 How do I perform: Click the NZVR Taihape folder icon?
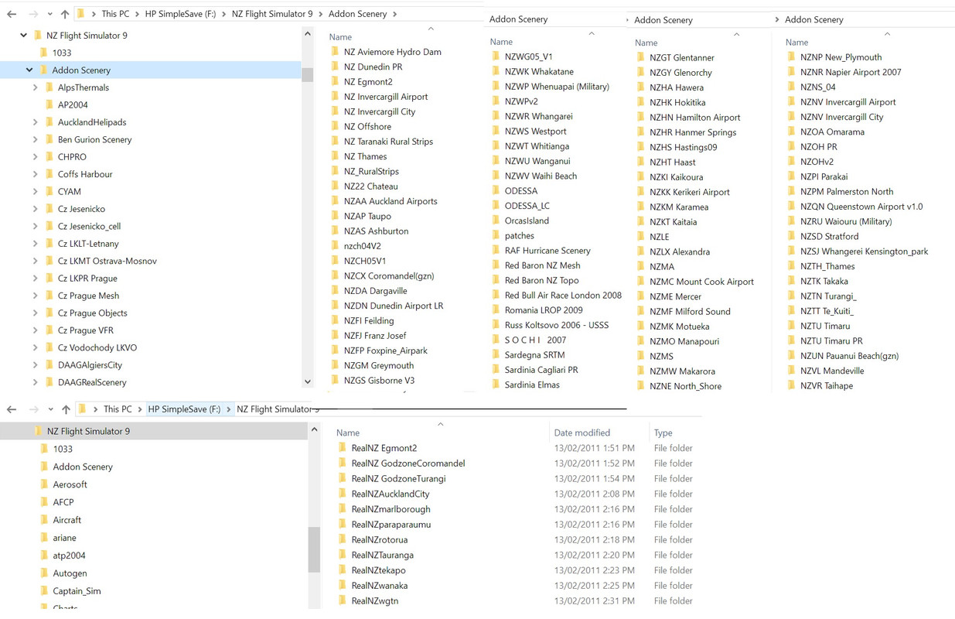791,385
